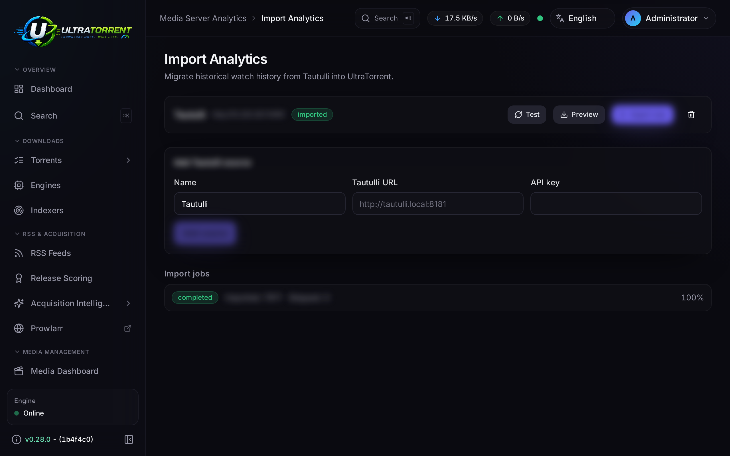The width and height of the screenshot is (730, 456).
Task: Click the upload speed "0 B/s"
Action: point(510,19)
